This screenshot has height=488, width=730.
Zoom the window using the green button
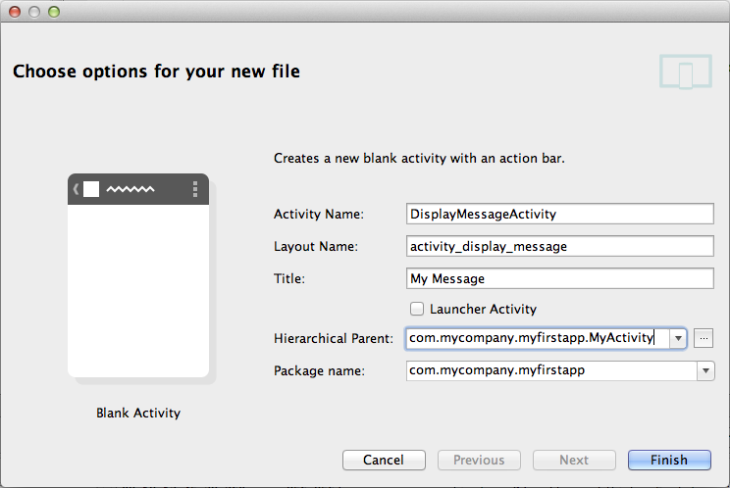point(53,12)
